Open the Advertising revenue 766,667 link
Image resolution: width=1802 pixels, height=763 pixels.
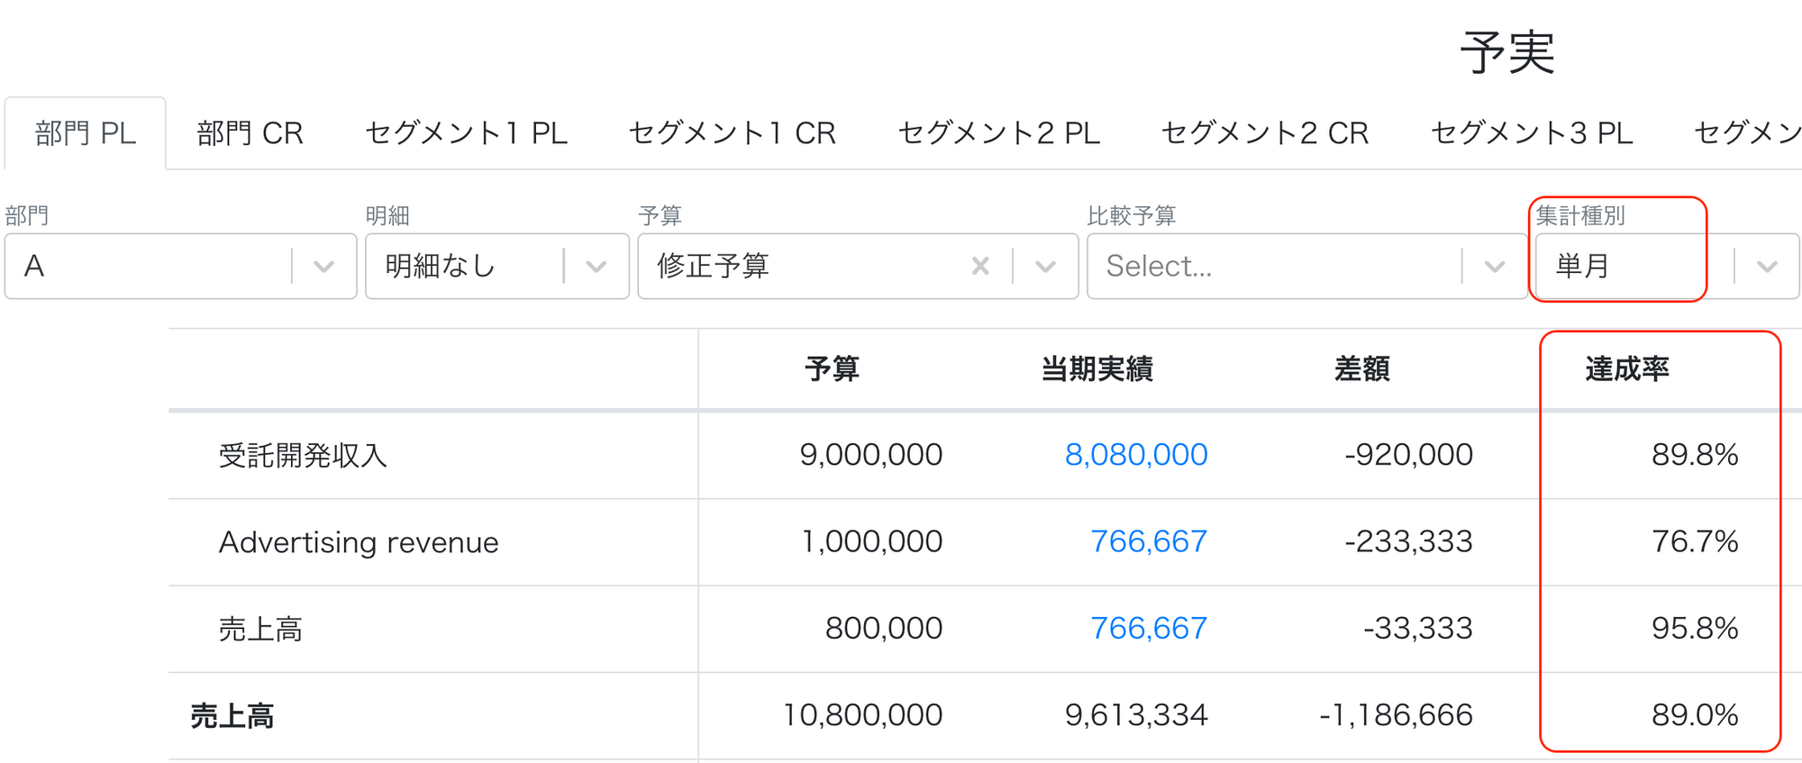click(x=1148, y=541)
